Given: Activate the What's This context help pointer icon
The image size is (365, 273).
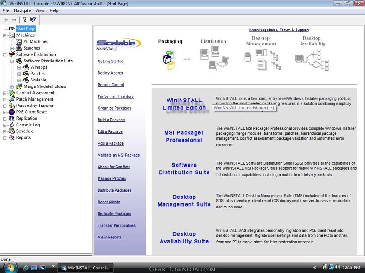Looking at the screenshot, I should coord(33,20).
